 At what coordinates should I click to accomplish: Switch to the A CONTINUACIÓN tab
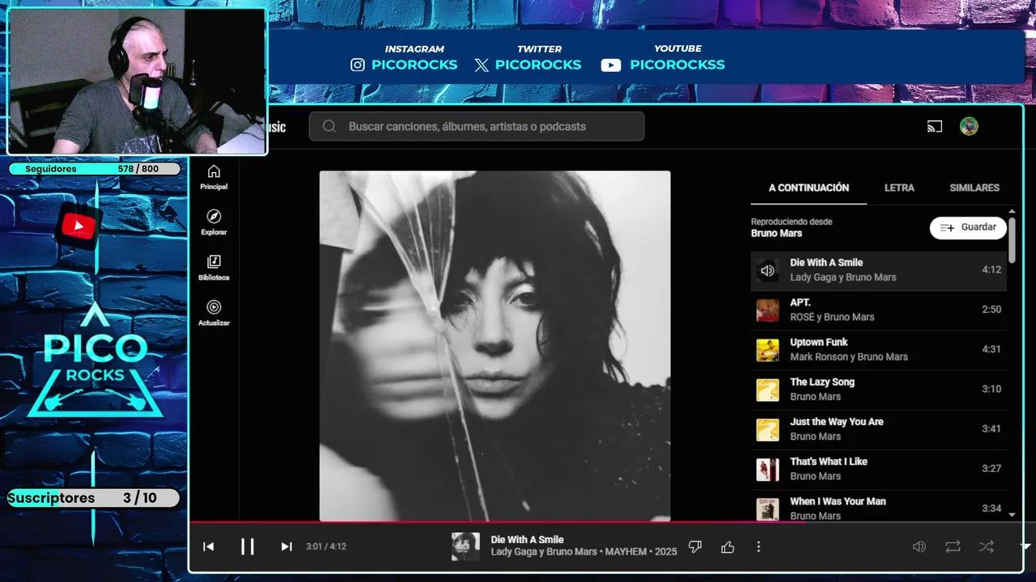[x=809, y=188]
